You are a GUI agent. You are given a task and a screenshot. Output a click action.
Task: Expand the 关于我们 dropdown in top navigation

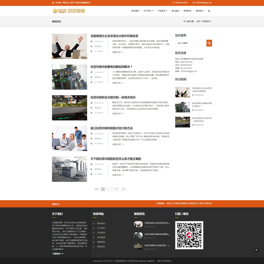coord(148,11)
